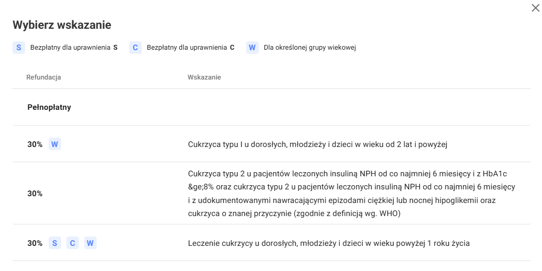The width and height of the screenshot is (542, 271).
Task: Click 30% in the insulin NPH row
Action: pyautogui.click(x=35, y=194)
